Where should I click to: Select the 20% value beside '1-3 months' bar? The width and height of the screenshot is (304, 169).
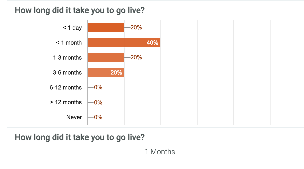(136, 57)
